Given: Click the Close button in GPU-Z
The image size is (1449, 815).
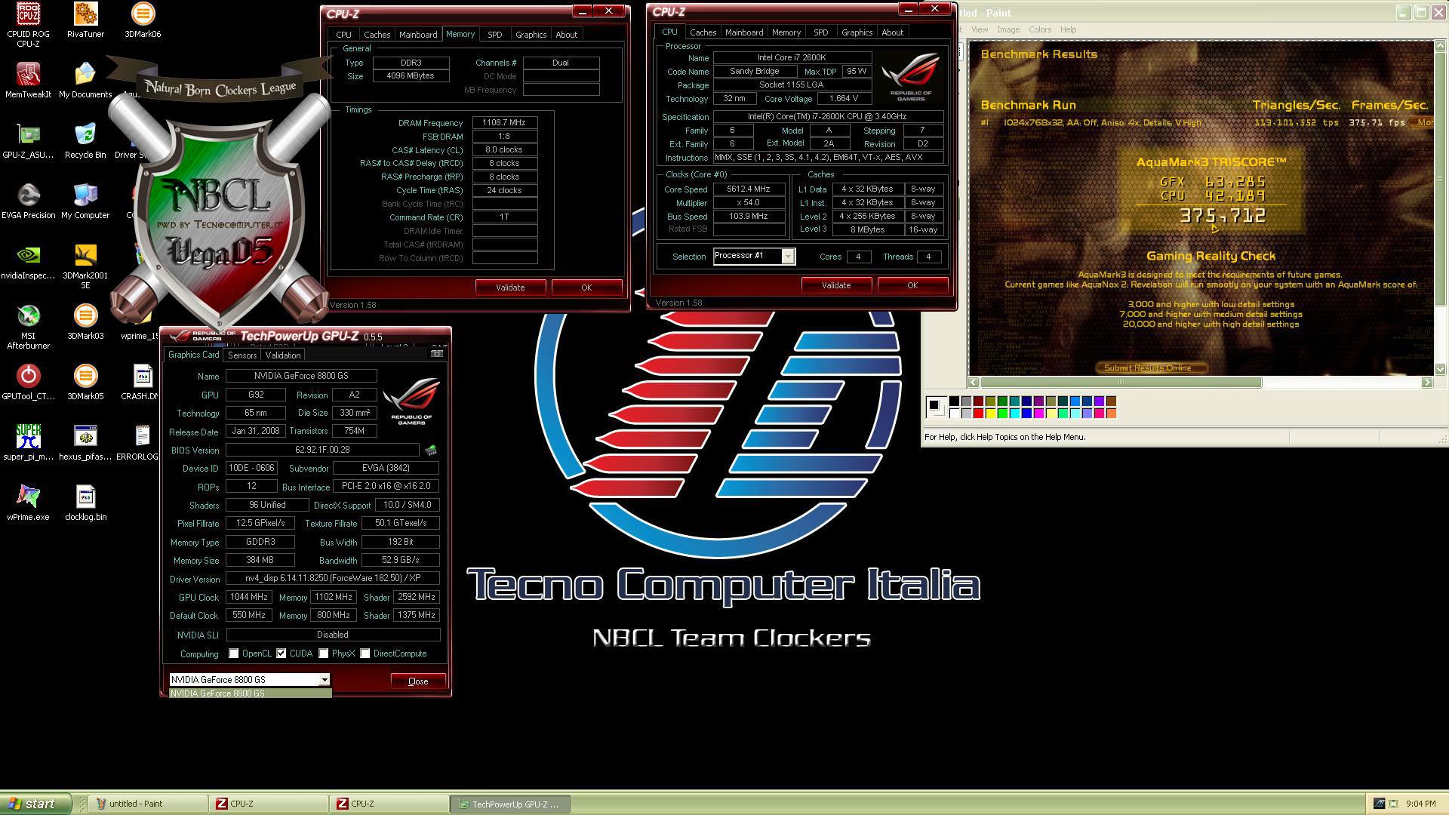Looking at the screenshot, I should pos(418,681).
